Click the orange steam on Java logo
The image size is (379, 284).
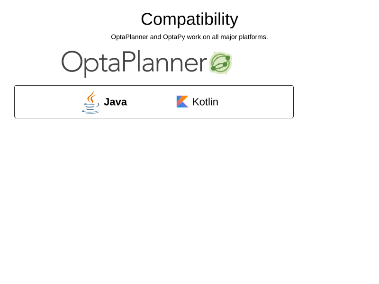pyautogui.click(x=91, y=97)
